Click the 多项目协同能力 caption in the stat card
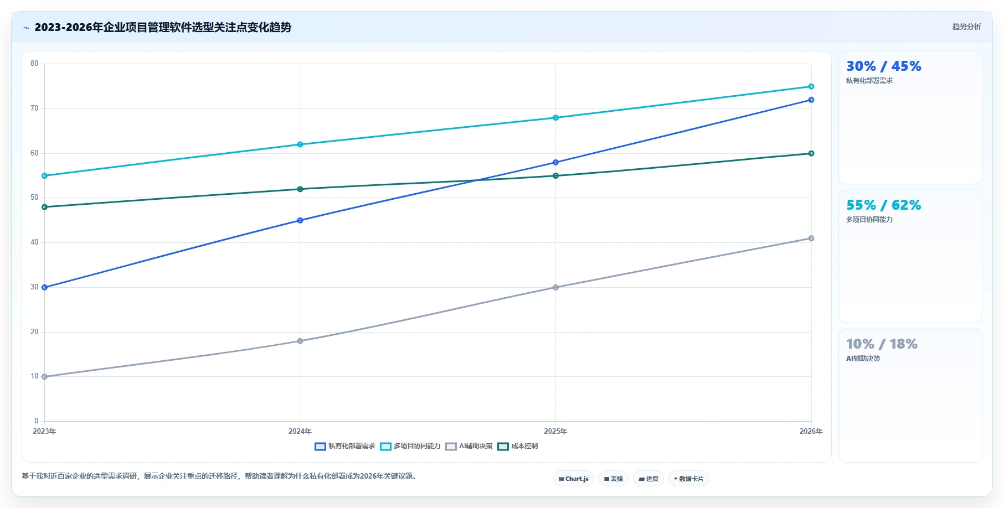This screenshot has width=1004, height=508. pyautogui.click(x=869, y=220)
